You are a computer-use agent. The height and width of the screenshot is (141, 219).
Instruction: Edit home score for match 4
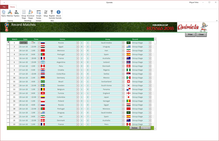pos(82,55)
